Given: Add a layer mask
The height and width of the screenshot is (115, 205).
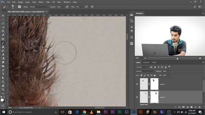Looking at the screenshot, I should click(x=184, y=107).
